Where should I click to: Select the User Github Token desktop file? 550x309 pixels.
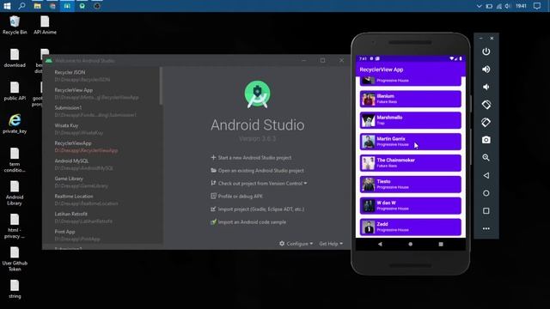15,258
